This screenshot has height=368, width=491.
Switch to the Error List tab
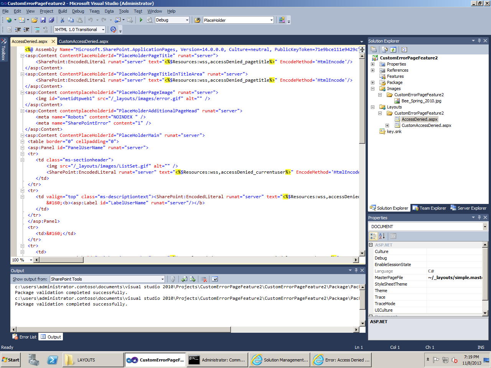click(x=25, y=337)
